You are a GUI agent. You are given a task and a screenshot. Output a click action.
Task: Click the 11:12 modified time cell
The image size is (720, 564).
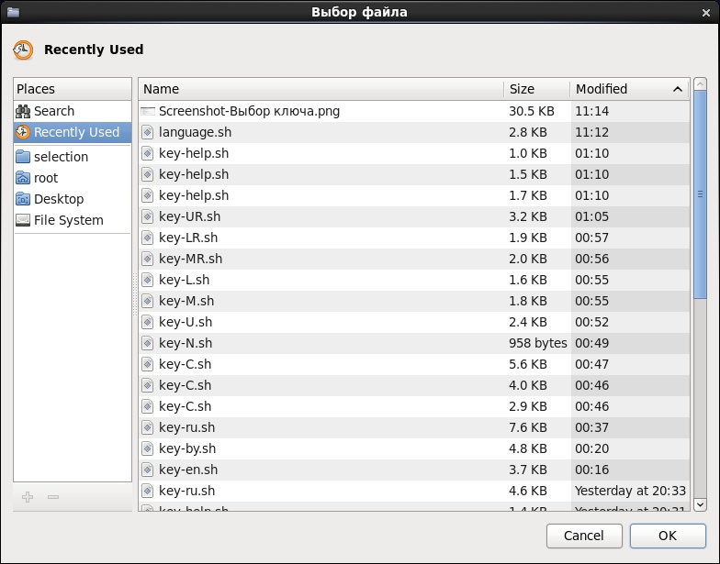pyautogui.click(x=591, y=132)
